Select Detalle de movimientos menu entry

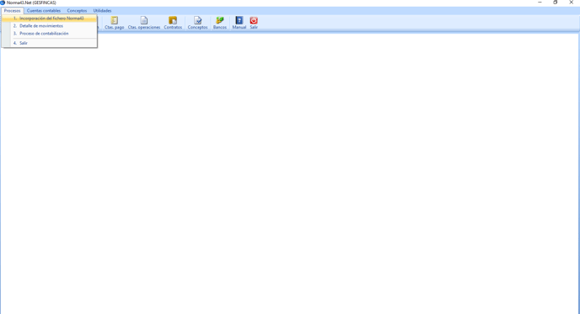[x=50, y=26]
